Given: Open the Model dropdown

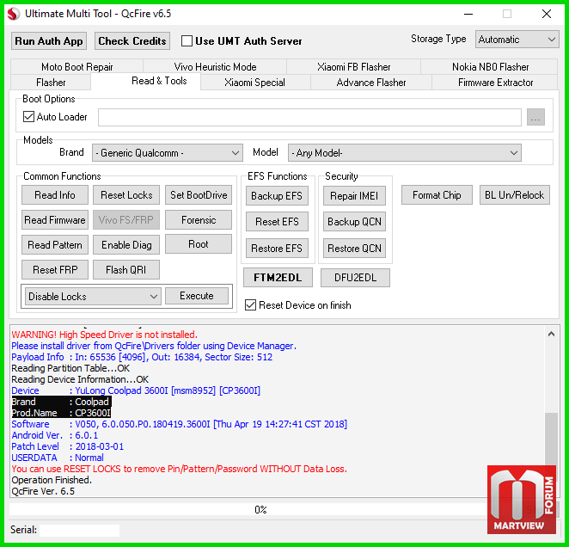Looking at the screenshot, I should (405, 153).
